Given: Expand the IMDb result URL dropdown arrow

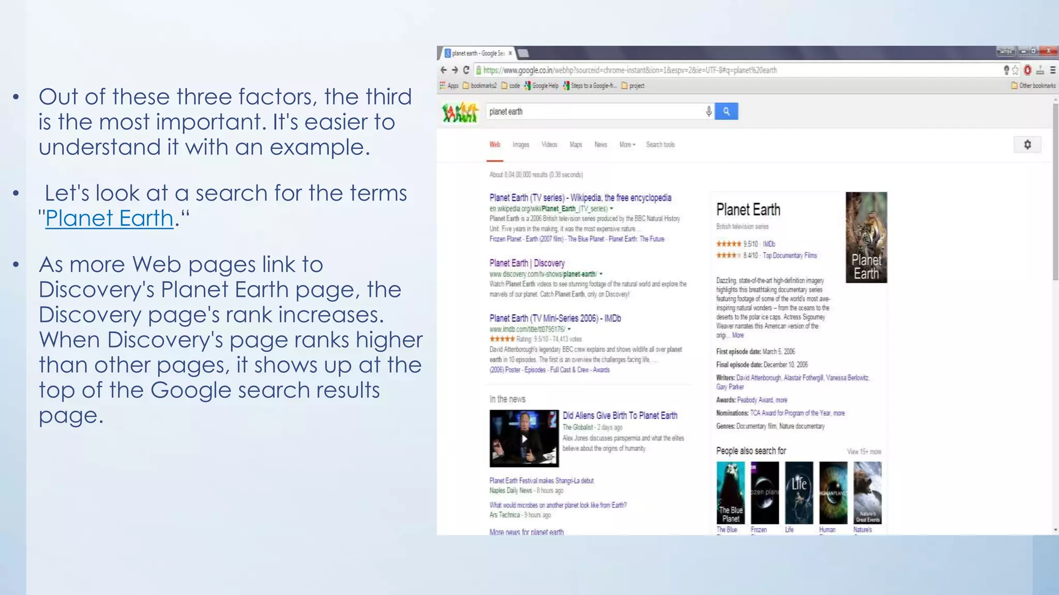Looking at the screenshot, I should click(x=569, y=329).
